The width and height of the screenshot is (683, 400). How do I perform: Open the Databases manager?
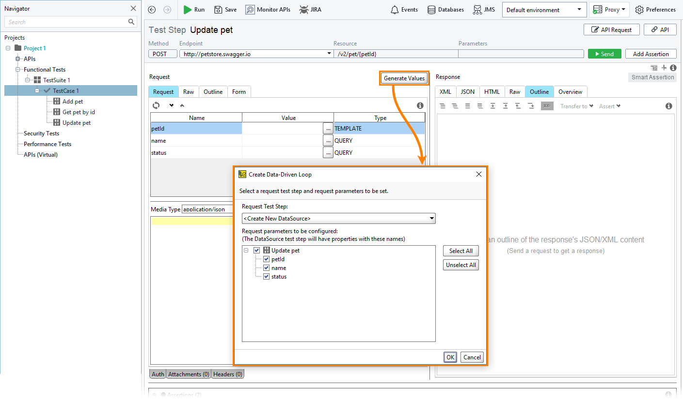(x=445, y=10)
